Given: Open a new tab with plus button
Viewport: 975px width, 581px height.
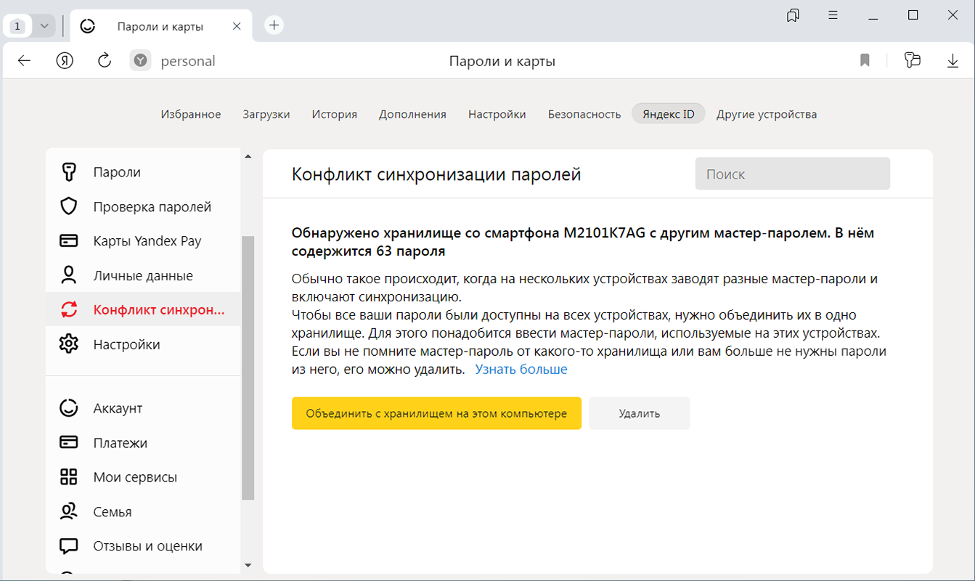Looking at the screenshot, I should 274,25.
